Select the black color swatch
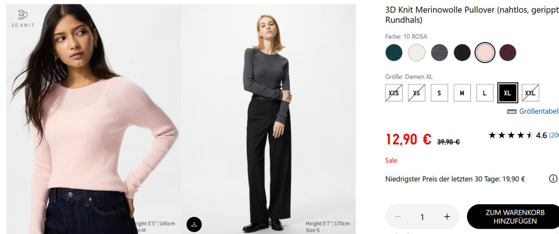 tap(462, 53)
